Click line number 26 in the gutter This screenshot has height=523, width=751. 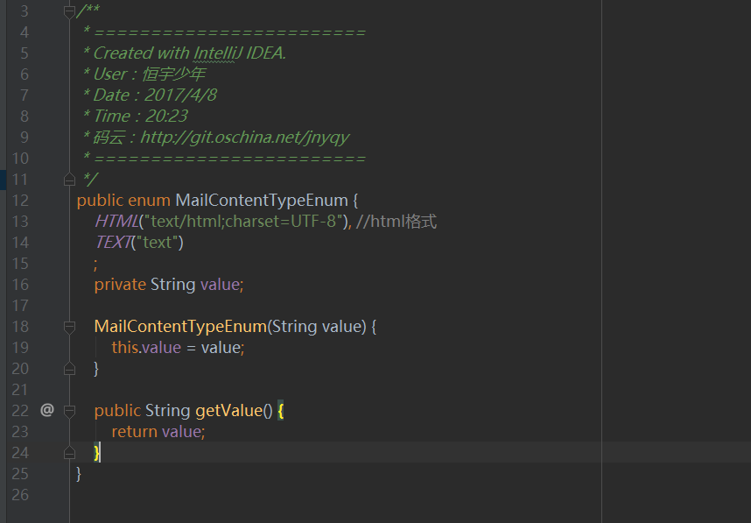[20, 495]
